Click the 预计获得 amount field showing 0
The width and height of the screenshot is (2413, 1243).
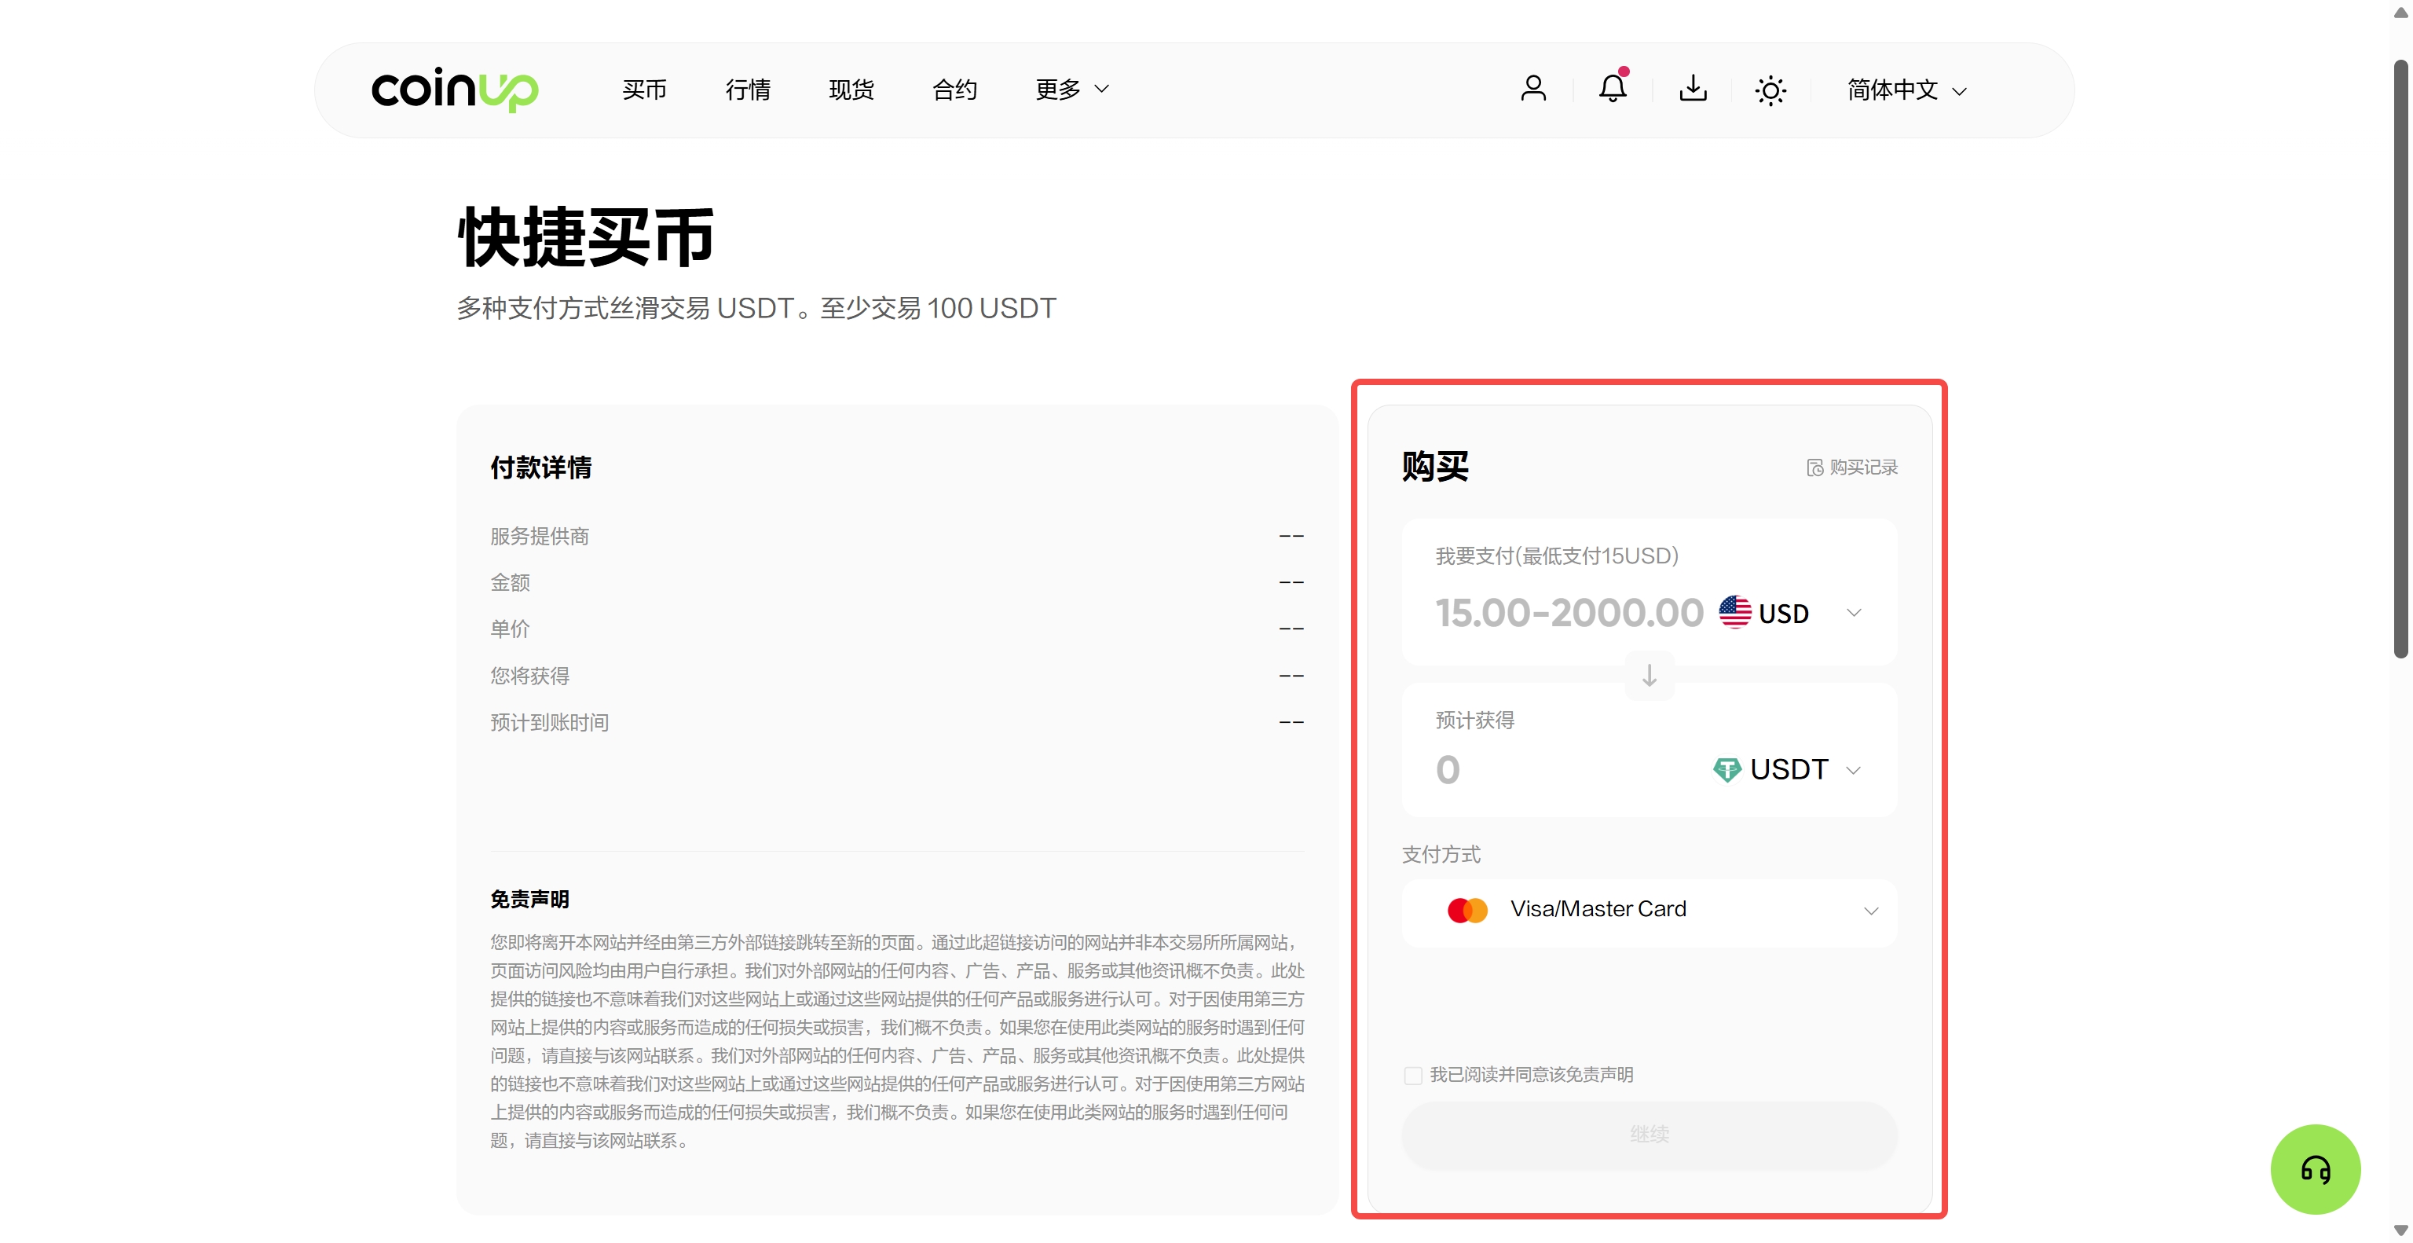(x=1447, y=770)
